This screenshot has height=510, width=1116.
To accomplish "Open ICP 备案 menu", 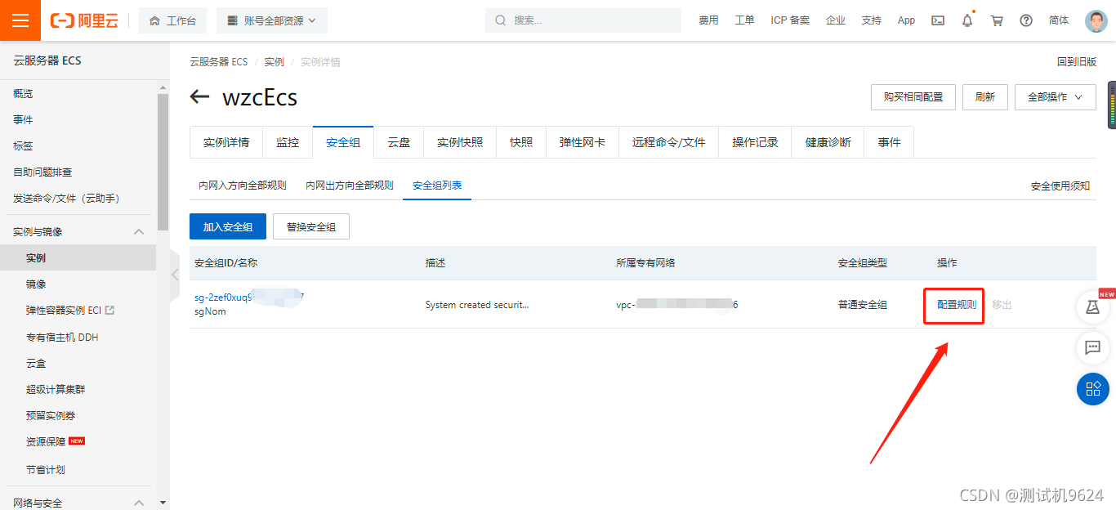I will (790, 20).
